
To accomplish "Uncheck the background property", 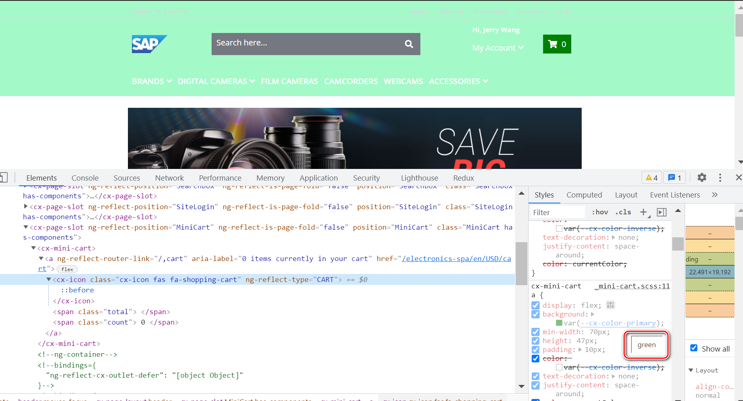I will tap(535, 314).
